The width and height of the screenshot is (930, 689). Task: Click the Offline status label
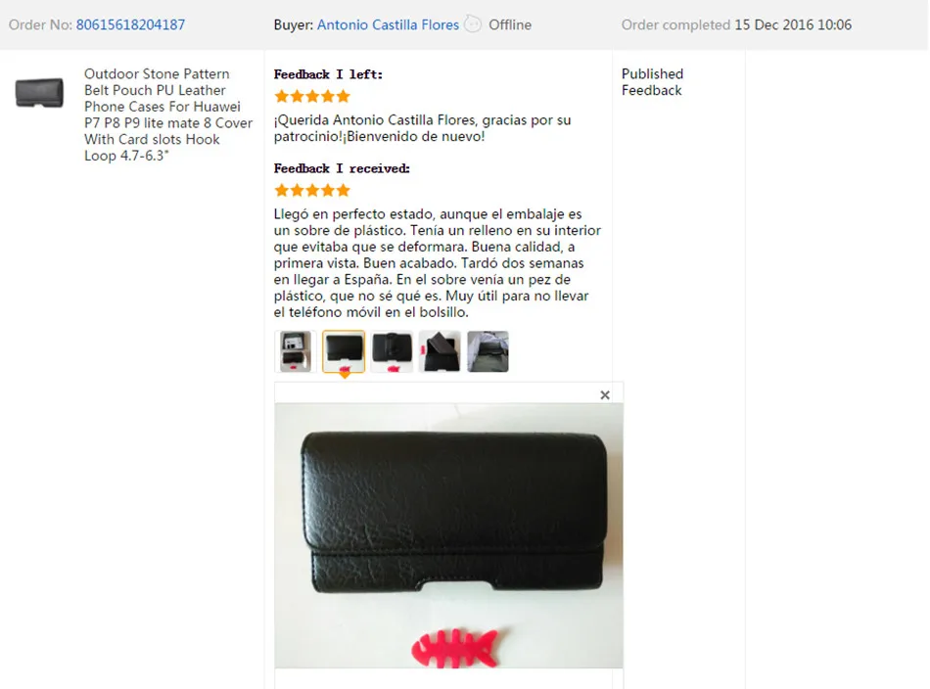[x=510, y=24]
